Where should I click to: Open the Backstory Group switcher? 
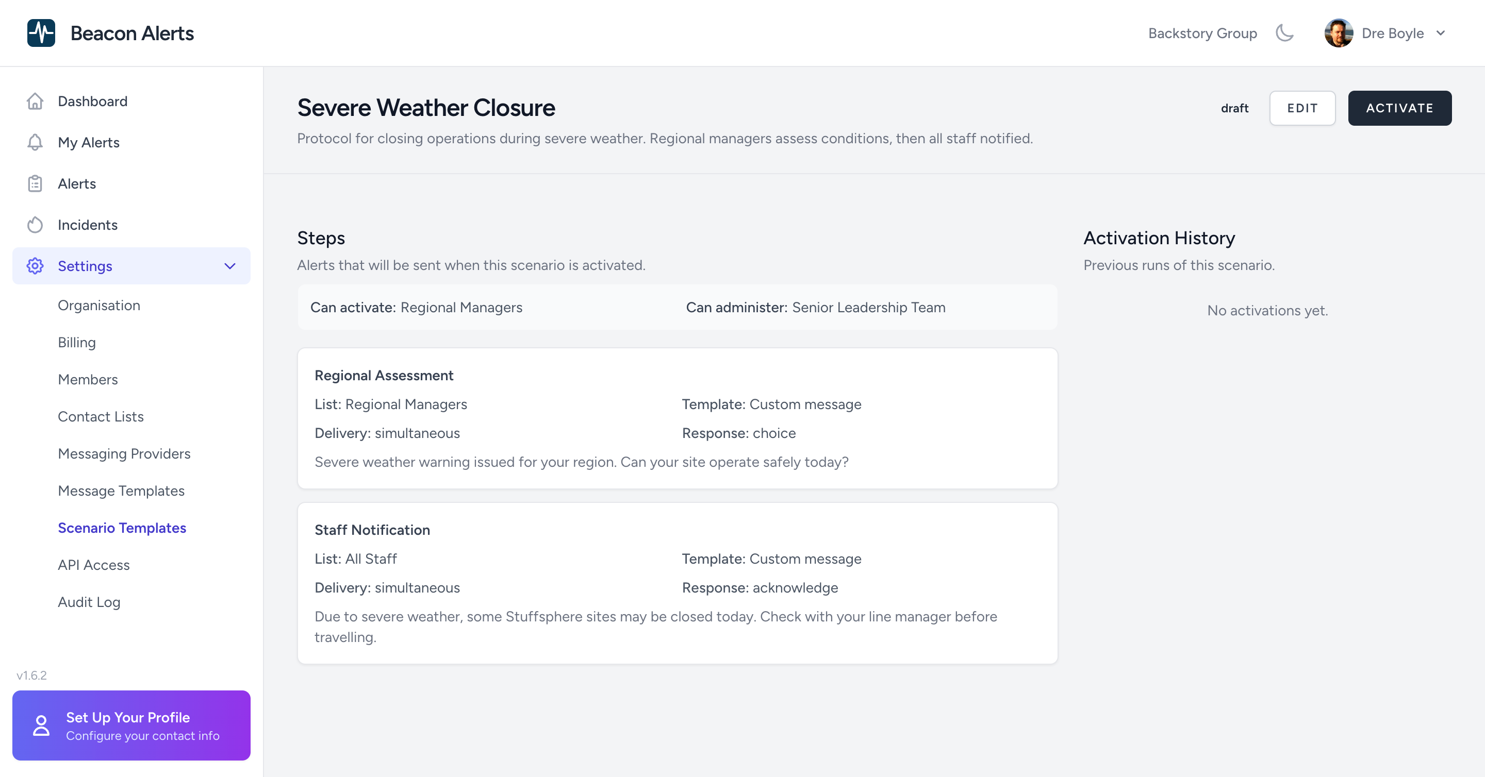click(1202, 33)
